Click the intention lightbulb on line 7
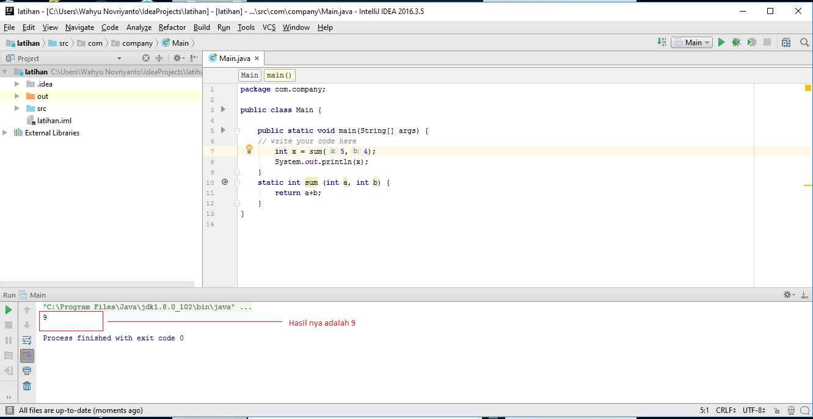 click(249, 148)
